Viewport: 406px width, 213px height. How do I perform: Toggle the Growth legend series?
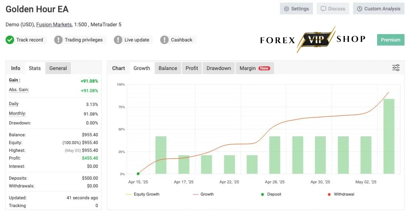click(x=203, y=194)
